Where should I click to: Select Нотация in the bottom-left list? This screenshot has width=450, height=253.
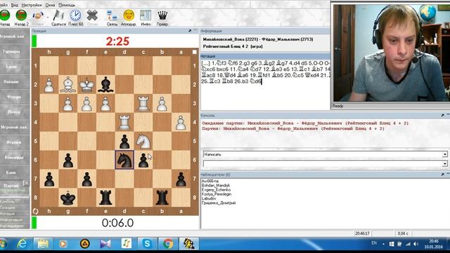coord(8,214)
